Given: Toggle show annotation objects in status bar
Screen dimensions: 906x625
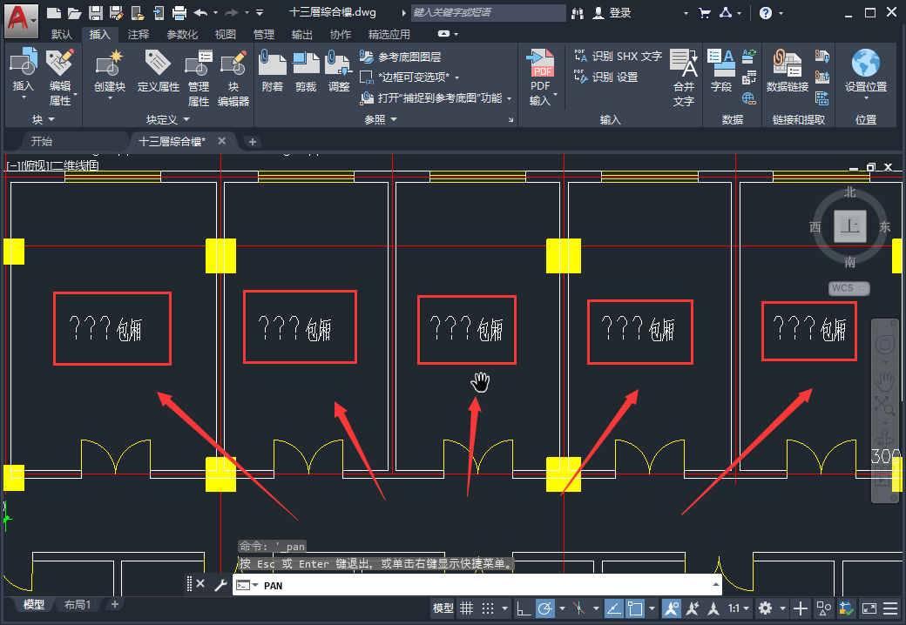Looking at the screenshot, I should [672, 608].
